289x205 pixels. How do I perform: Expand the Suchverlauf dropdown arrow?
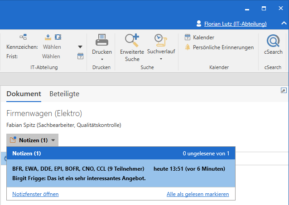[x=160, y=59]
